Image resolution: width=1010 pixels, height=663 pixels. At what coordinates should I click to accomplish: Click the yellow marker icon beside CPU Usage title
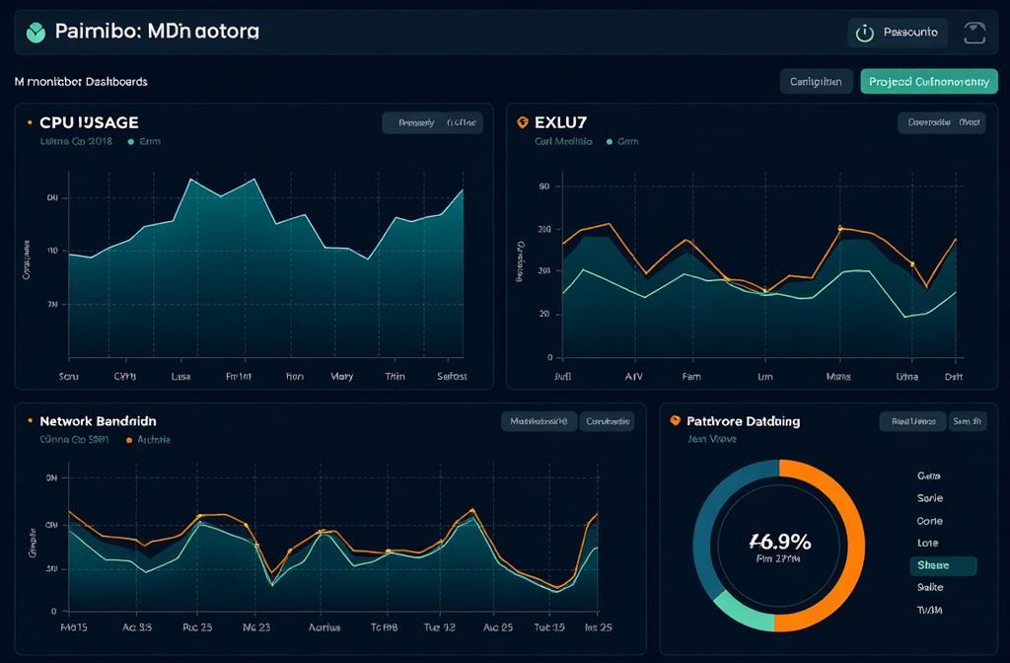pos(28,122)
